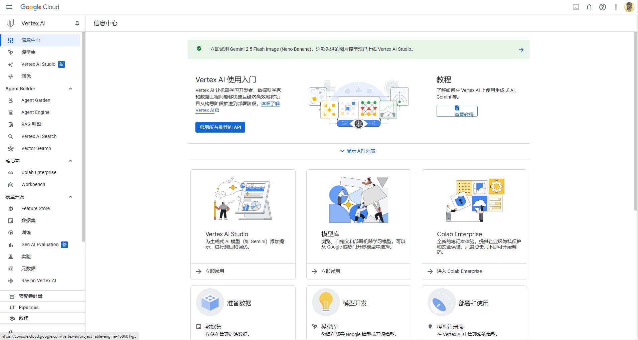Click the Vertex AI Search magnifier icon
The width and height of the screenshot is (638, 340).
point(11,136)
